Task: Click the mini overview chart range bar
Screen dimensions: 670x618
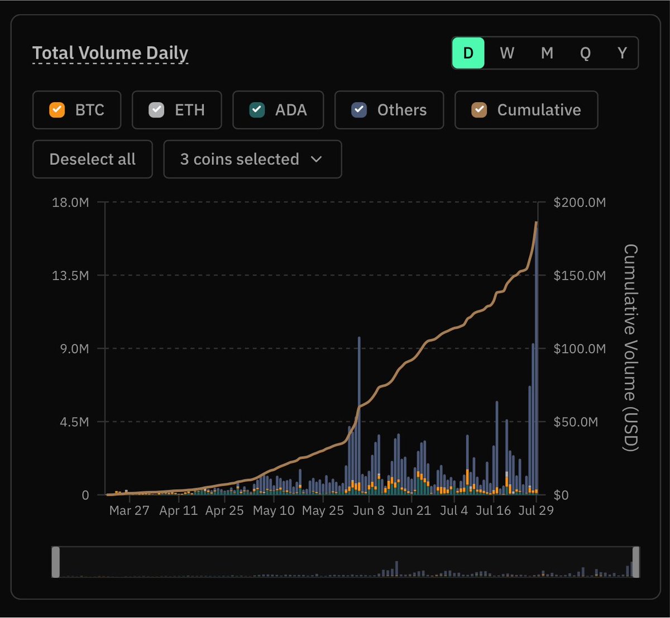Action: (346, 562)
